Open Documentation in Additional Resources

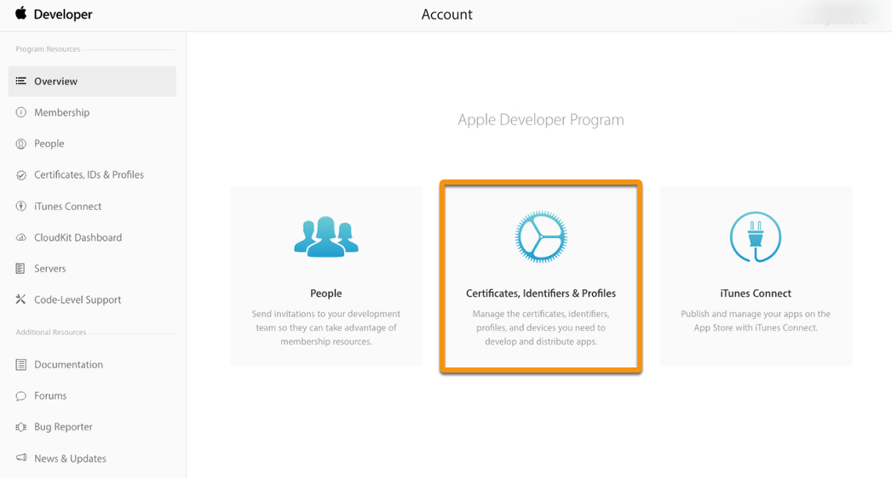tap(68, 365)
